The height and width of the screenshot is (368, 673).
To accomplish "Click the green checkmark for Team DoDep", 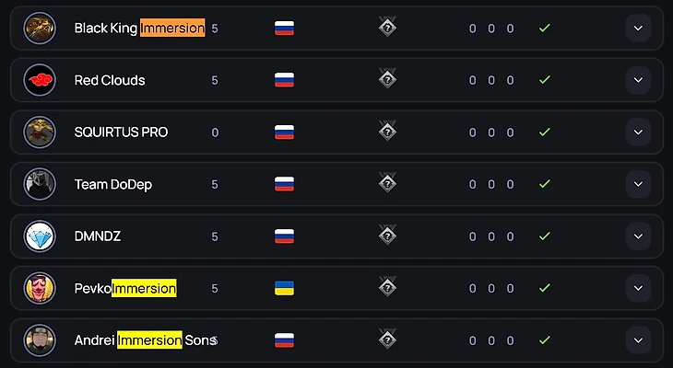I will [545, 184].
